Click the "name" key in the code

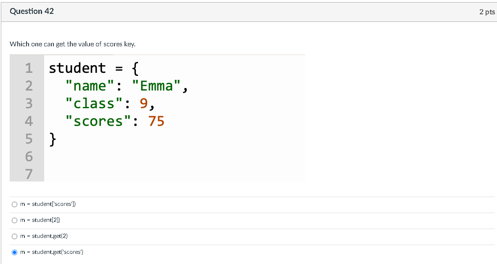tap(90, 85)
